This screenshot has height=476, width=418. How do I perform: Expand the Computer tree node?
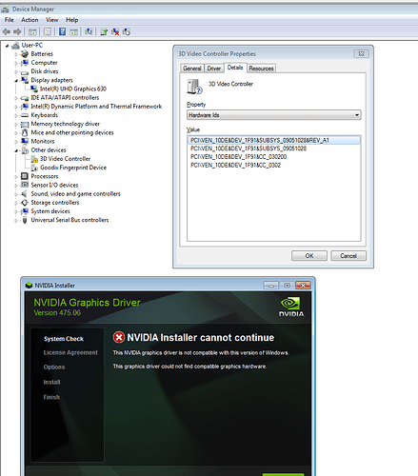16,63
